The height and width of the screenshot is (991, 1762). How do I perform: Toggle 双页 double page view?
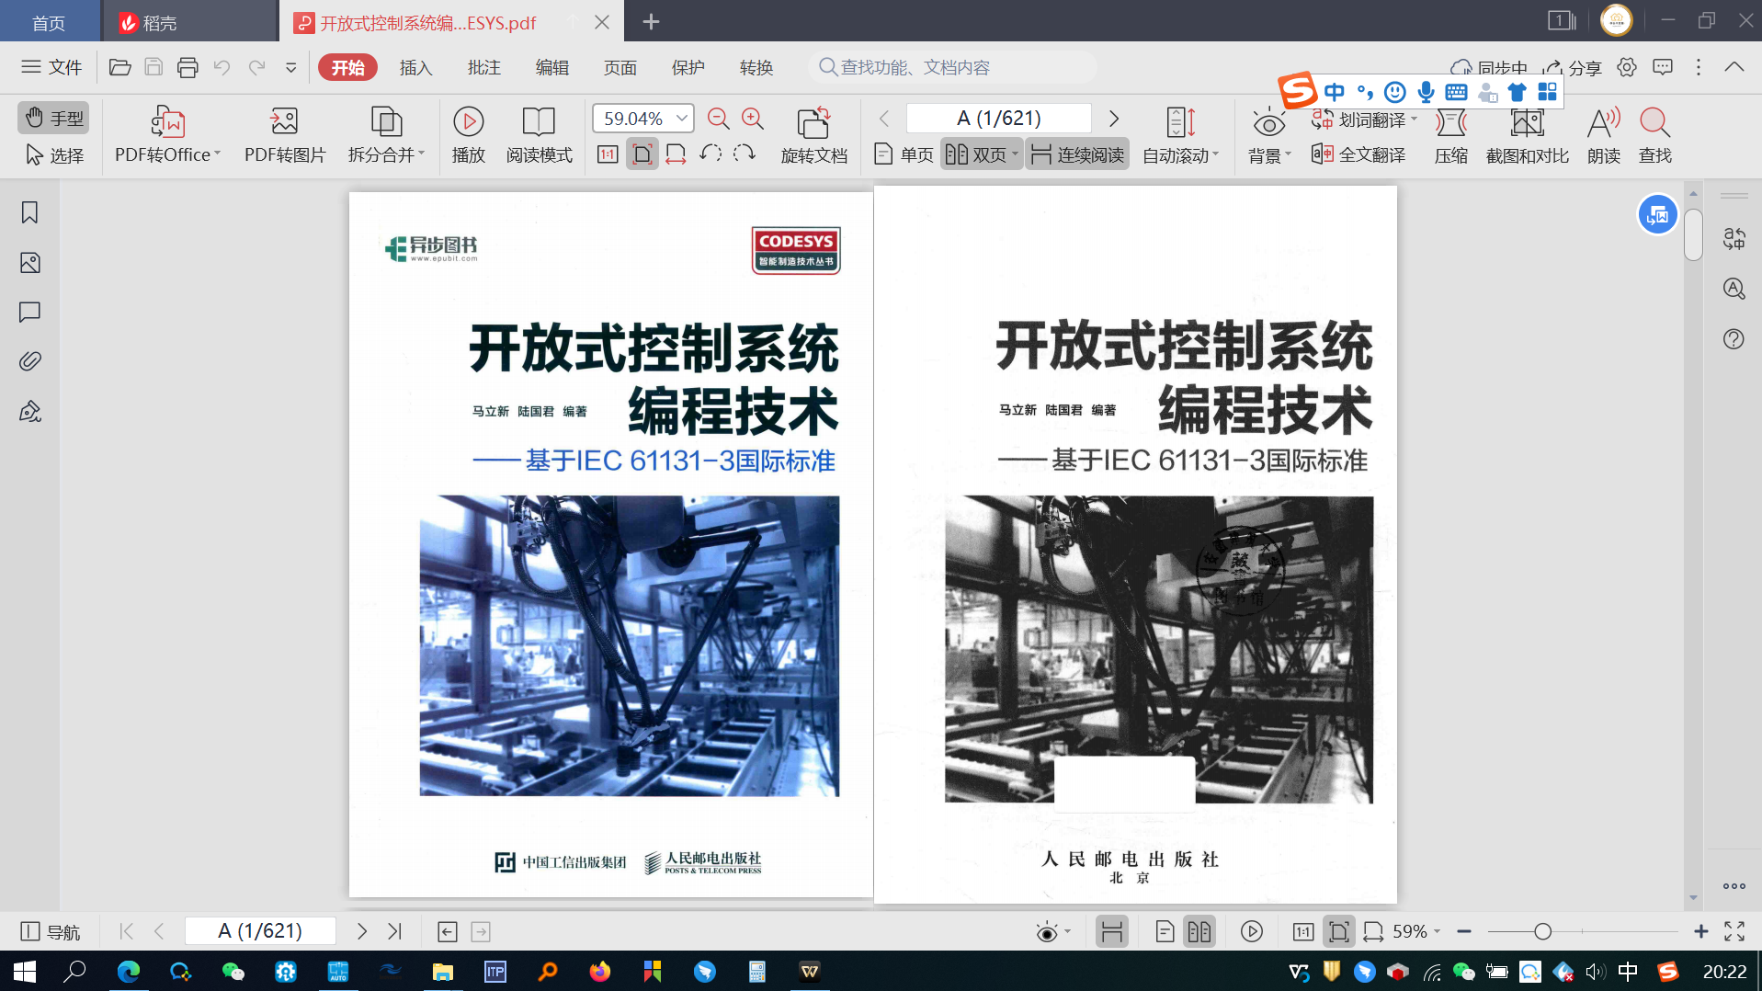click(982, 154)
